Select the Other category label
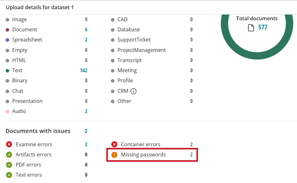This screenshot has height=183, width=297. [124, 101]
